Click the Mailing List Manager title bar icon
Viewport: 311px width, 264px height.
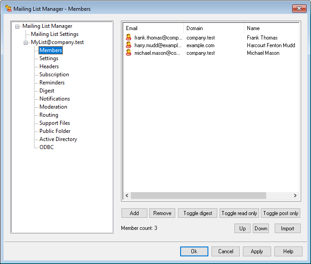click(8, 9)
